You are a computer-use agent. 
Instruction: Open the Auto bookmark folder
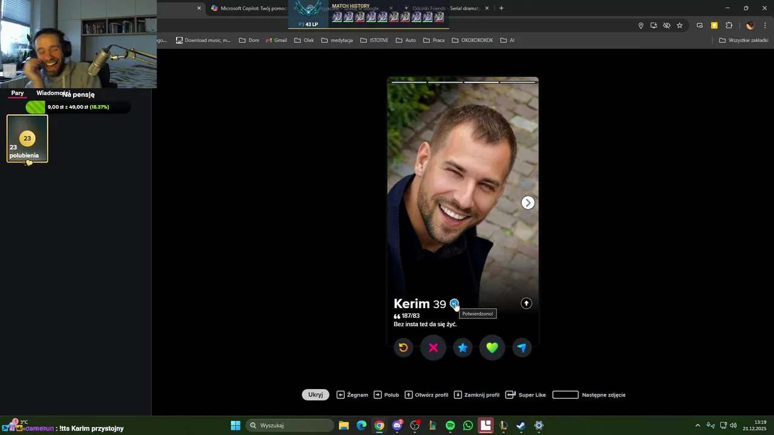pyautogui.click(x=406, y=40)
